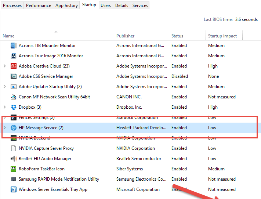
Task: Click Medium impact for RoboForm TaskBar Icon
Action: [216, 169]
